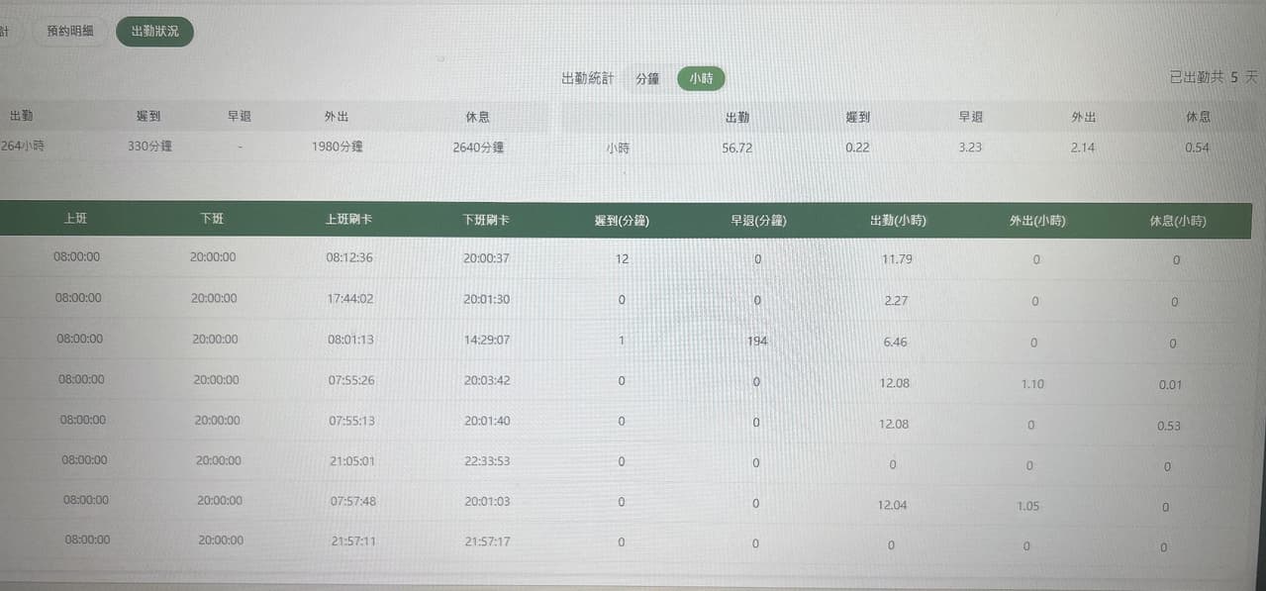The height and width of the screenshot is (591, 1266).
Task: Click the 外出 label above 1980分鐘
Action: pos(337,117)
